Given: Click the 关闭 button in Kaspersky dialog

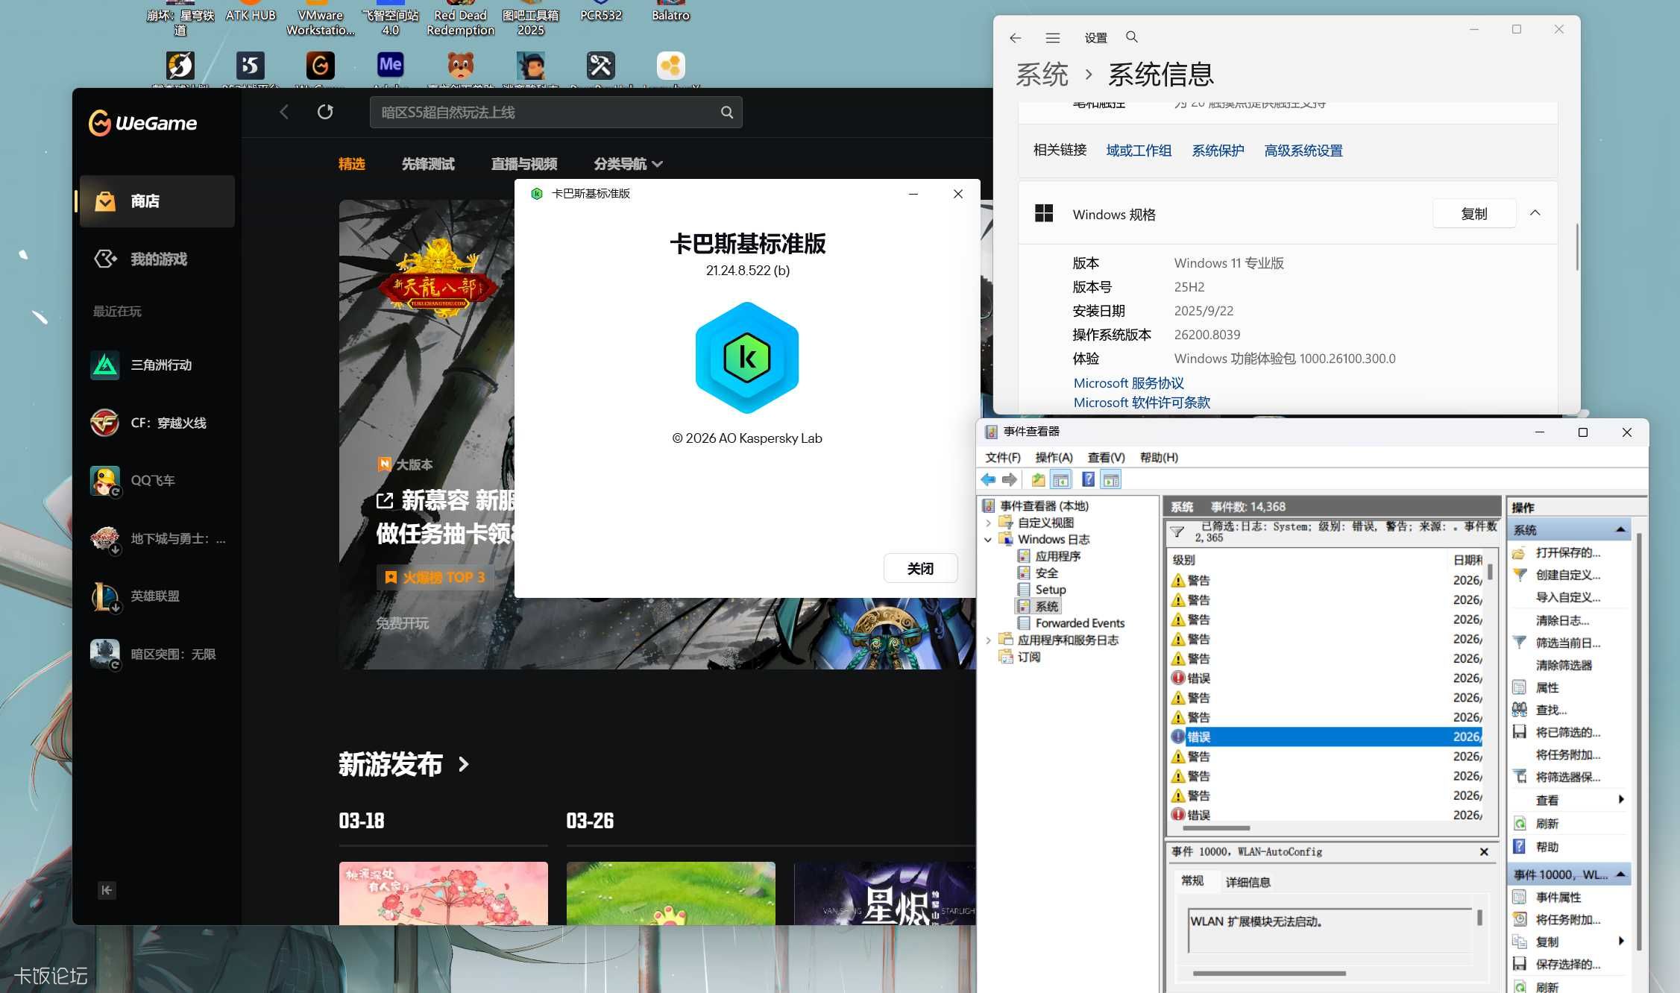Looking at the screenshot, I should pos(920,569).
